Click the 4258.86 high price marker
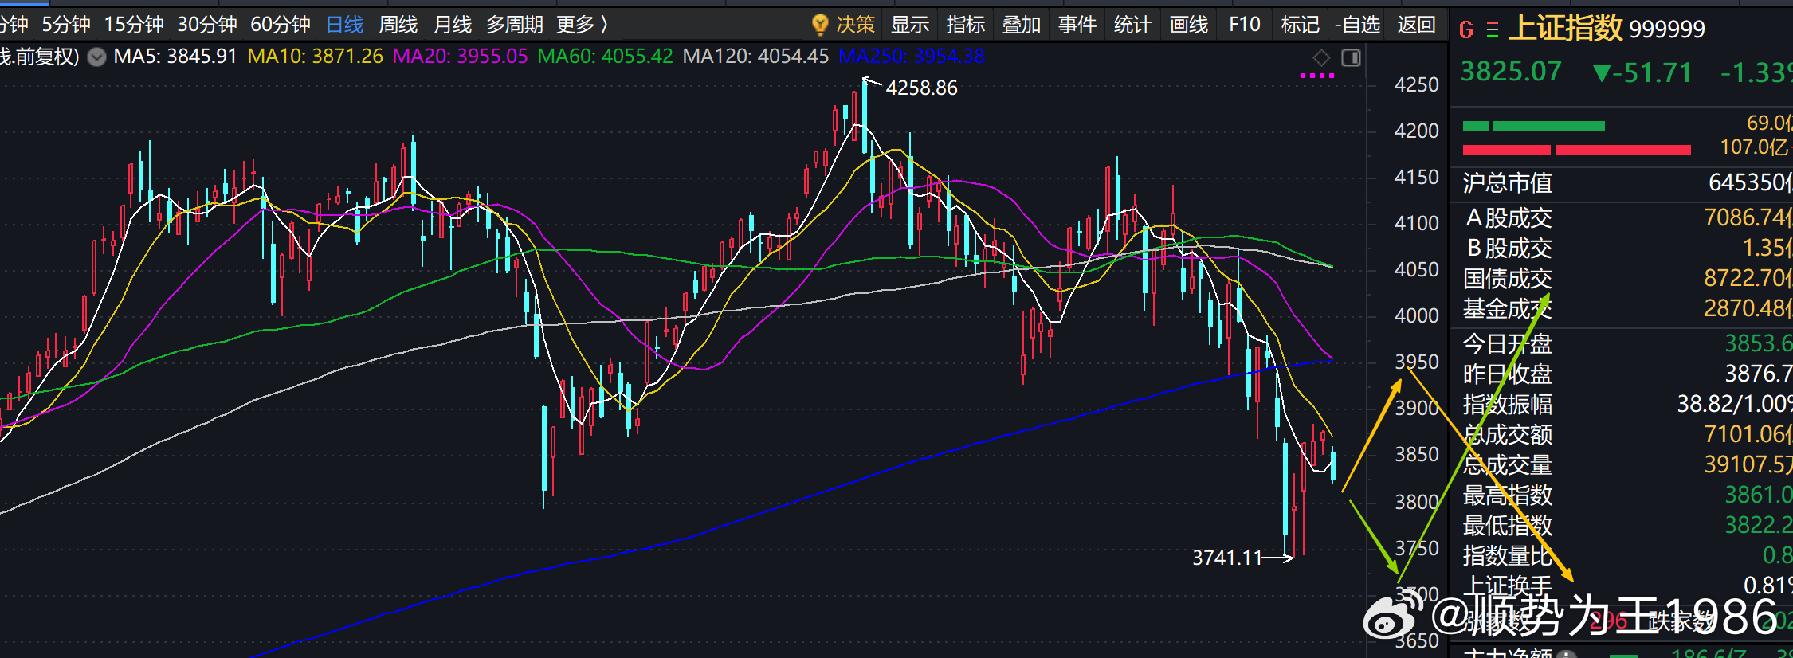The height and width of the screenshot is (658, 1793). (x=921, y=88)
